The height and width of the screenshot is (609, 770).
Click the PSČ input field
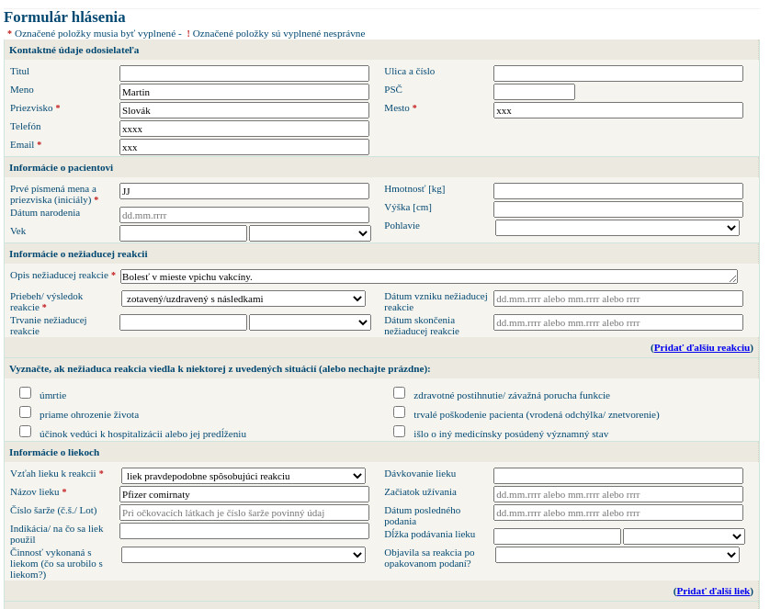tap(534, 92)
